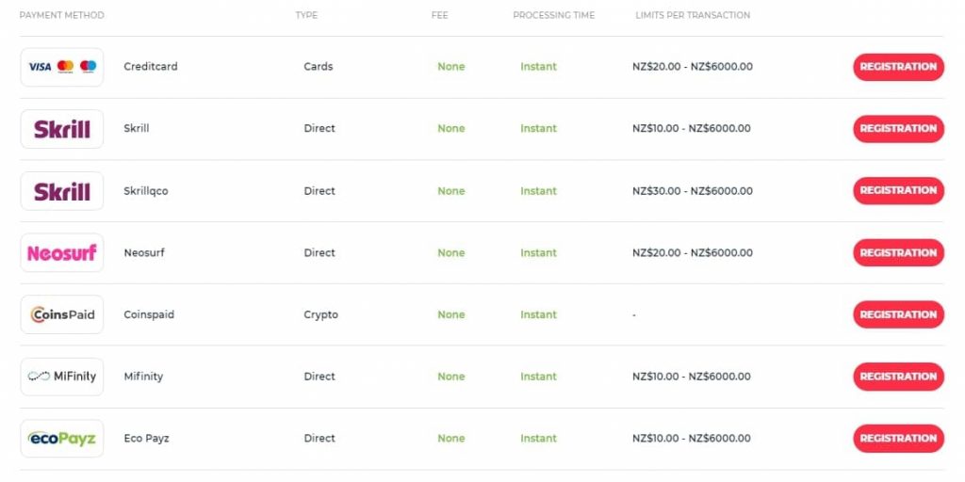Image resolution: width=965 pixels, height=482 pixels.
Task: Click Registration button for Neosurf
Action: click(898, 252)
